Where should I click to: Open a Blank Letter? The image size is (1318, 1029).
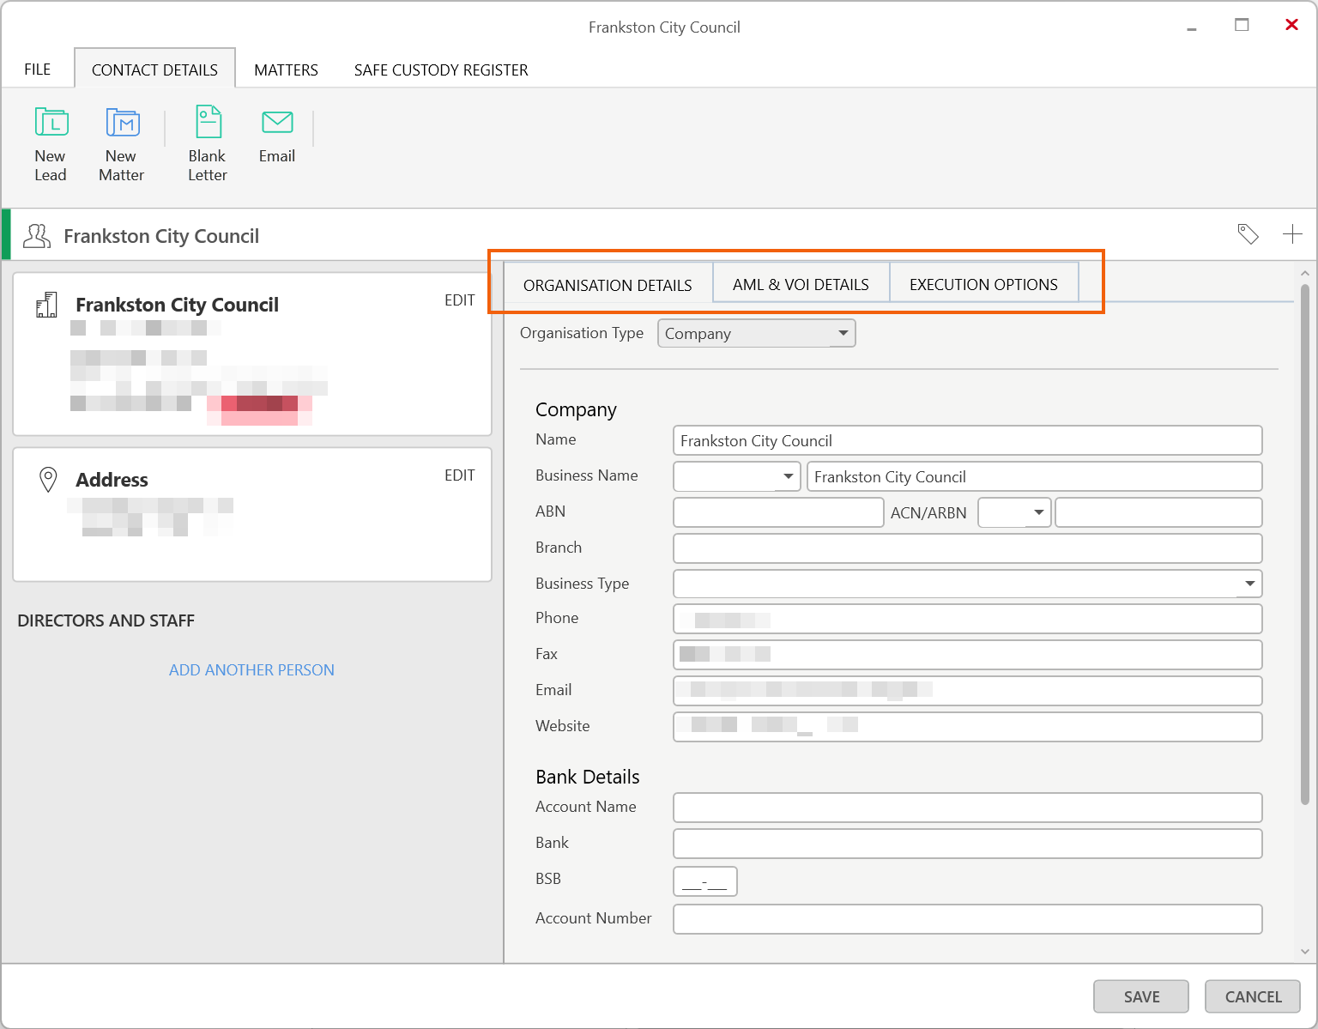point(208,123)
